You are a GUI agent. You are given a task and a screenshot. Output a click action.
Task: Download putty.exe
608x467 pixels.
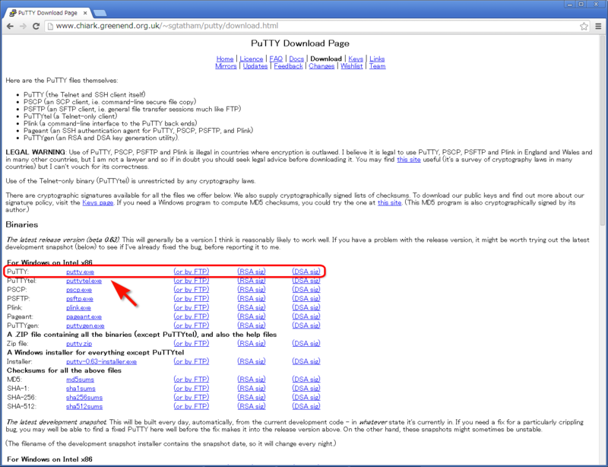(x=80, y=272)
